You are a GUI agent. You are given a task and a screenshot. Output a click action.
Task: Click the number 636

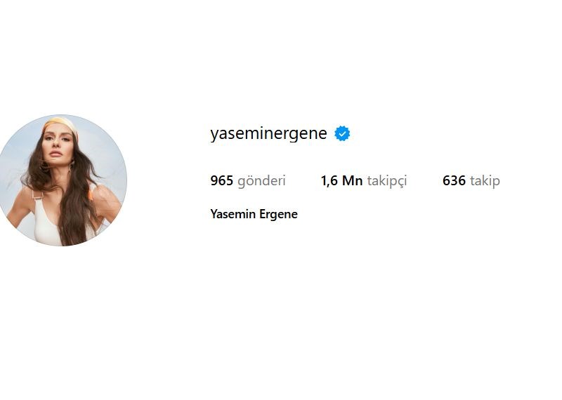point(454,180)
